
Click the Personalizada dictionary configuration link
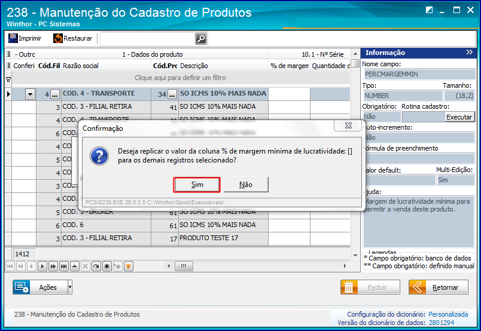click(x=448, y=314)
